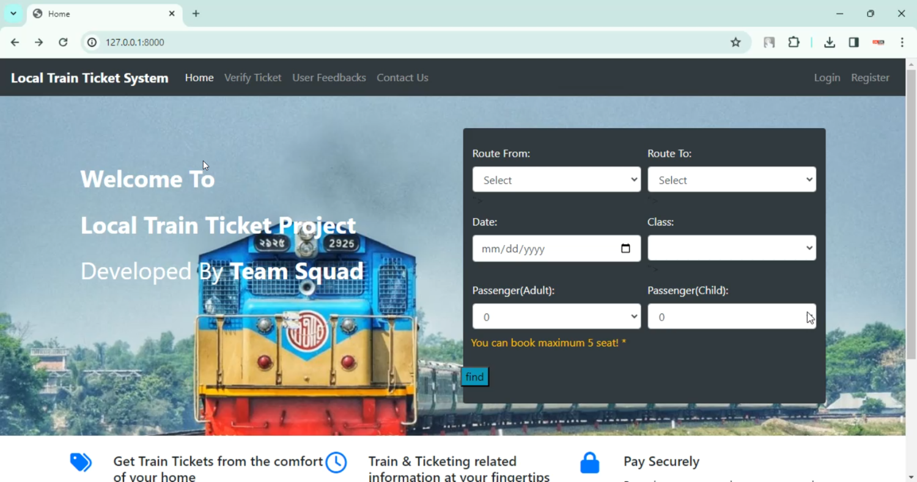Screen dimensions: 917x482
Task: View site information icon in address bar
Action: (92, 42)
